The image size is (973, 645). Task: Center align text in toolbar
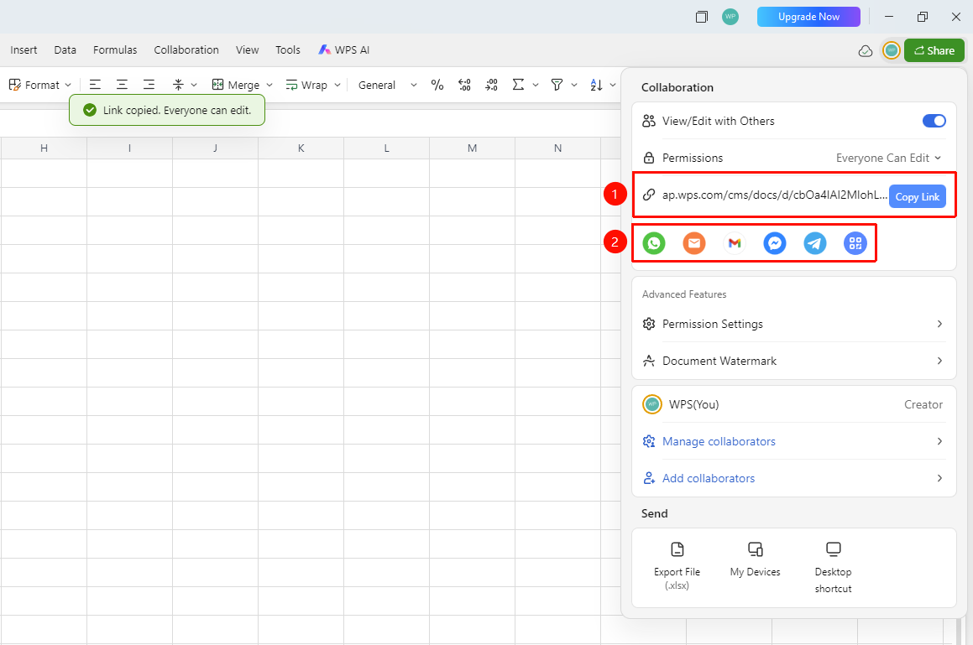123,85
